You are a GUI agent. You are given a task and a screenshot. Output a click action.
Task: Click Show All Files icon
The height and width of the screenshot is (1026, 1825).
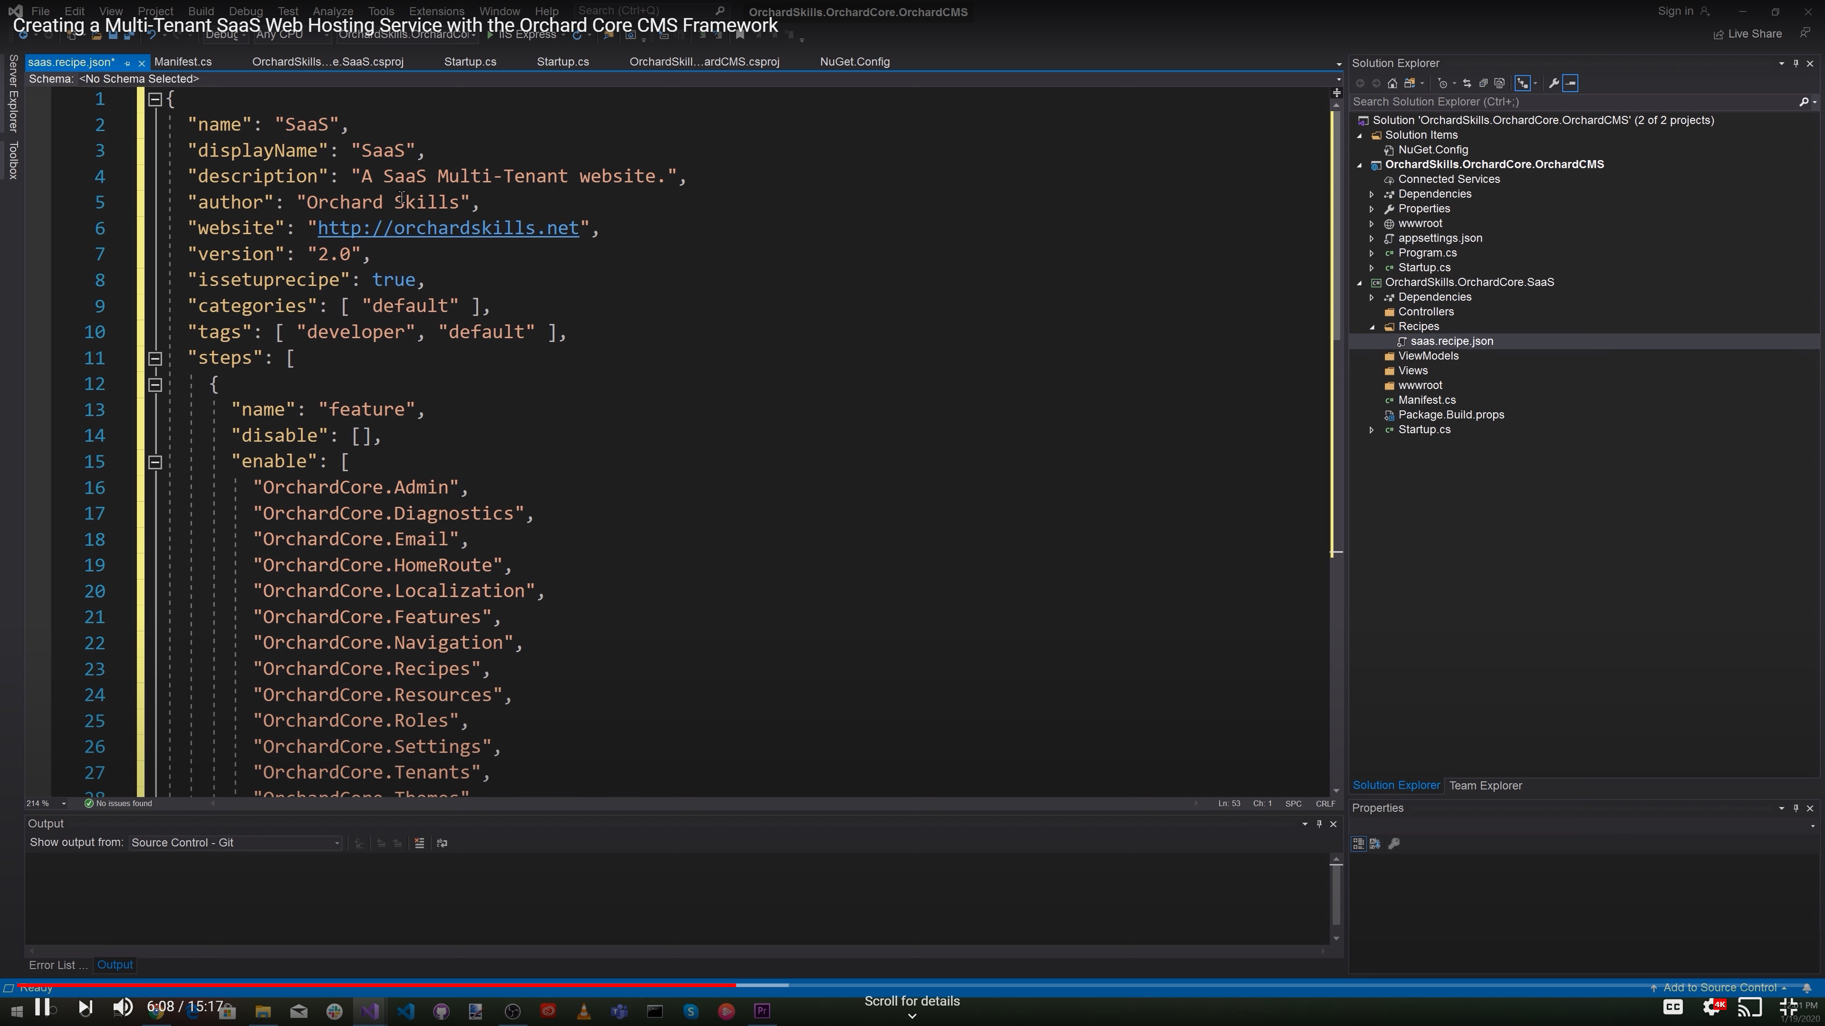pos(1499,83)
